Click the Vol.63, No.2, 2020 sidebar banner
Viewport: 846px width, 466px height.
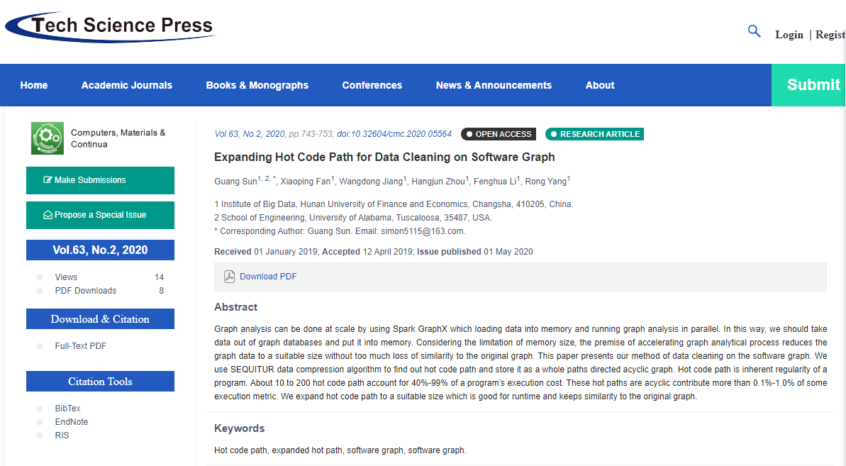(100, 250)
